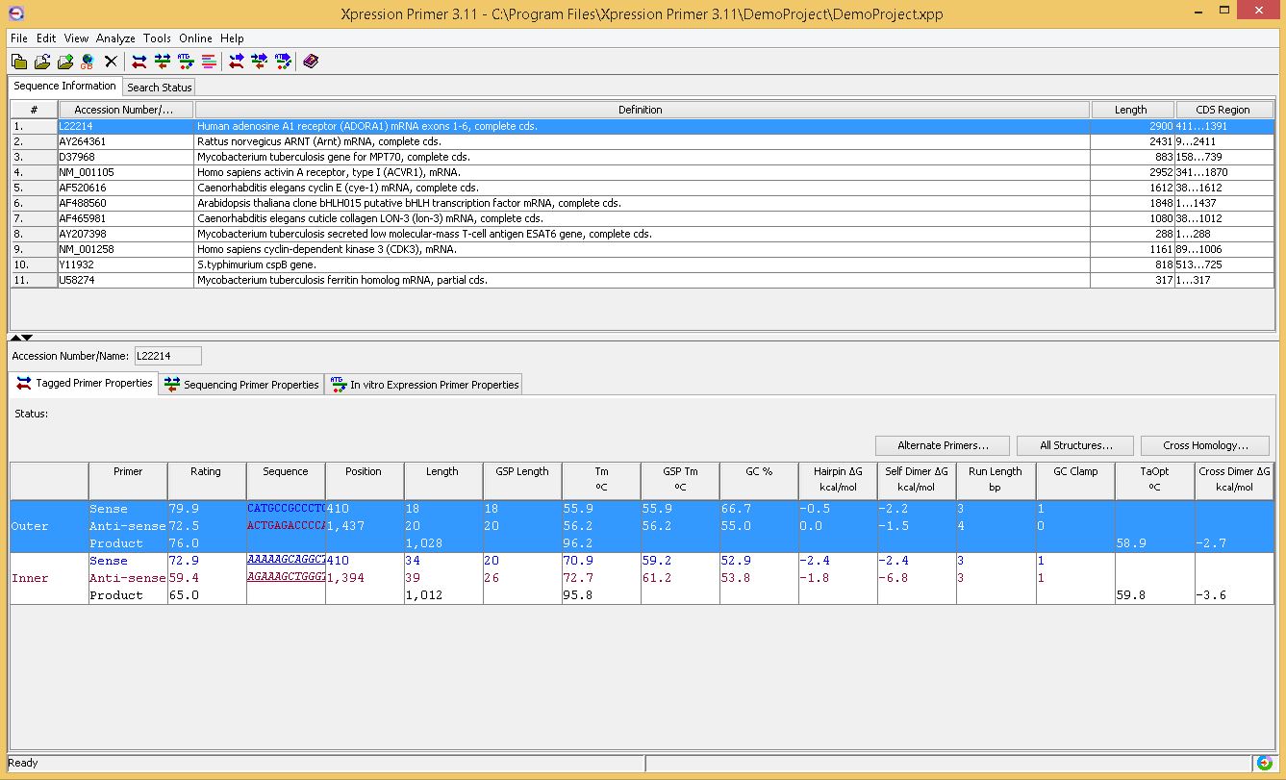The height and width of the screenshot is (780, 1286).
Task: Select the AY207398 ESAT6 gene row
Action: coord(643,234)
